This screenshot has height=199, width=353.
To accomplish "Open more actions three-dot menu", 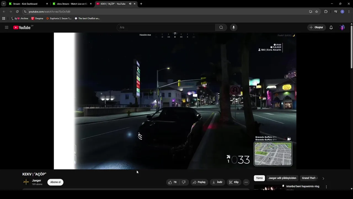I will 246,182.
